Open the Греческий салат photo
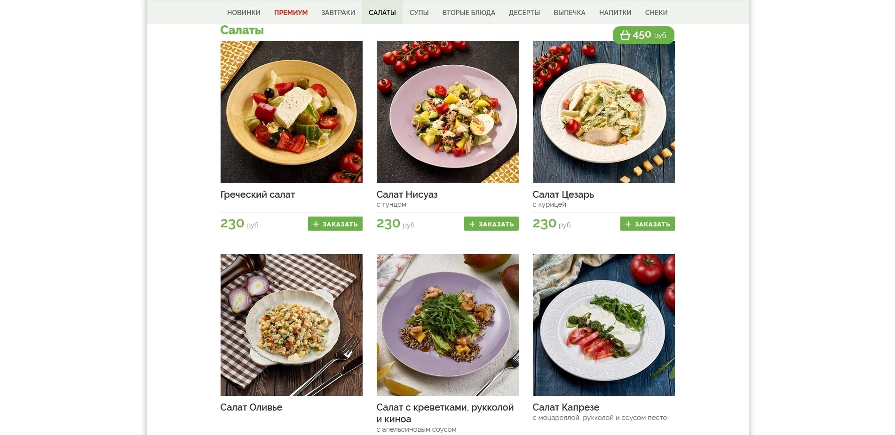Image resolution: width=895 pixels, height=435 pixels. (291, 112)
